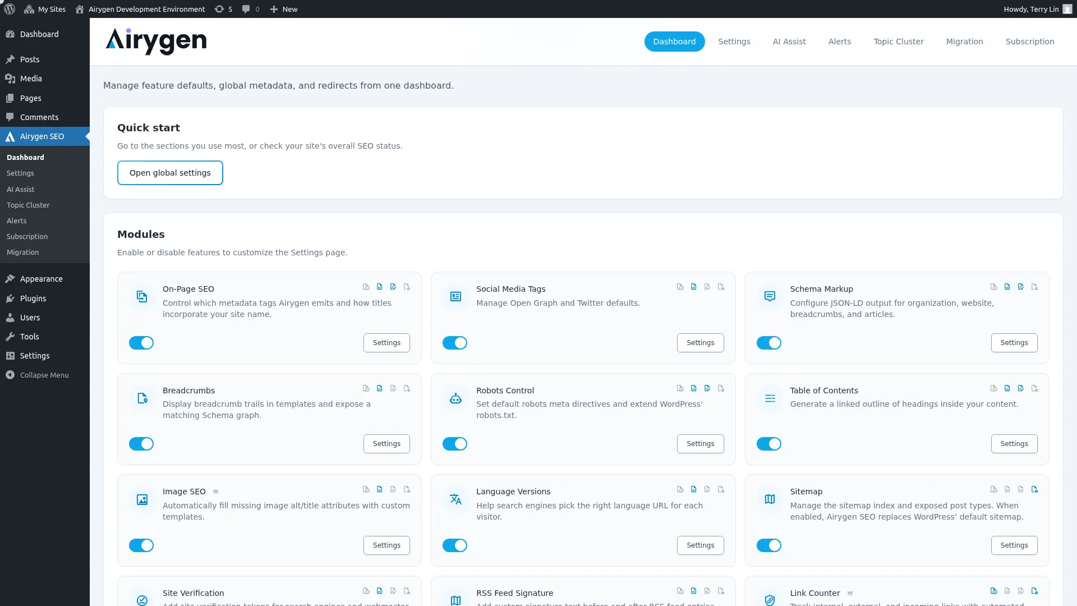The width and height of the screenshot is (1077, 606).
Task: Click the gear file icon on Schema Markup card
Action: [1034, 287]
